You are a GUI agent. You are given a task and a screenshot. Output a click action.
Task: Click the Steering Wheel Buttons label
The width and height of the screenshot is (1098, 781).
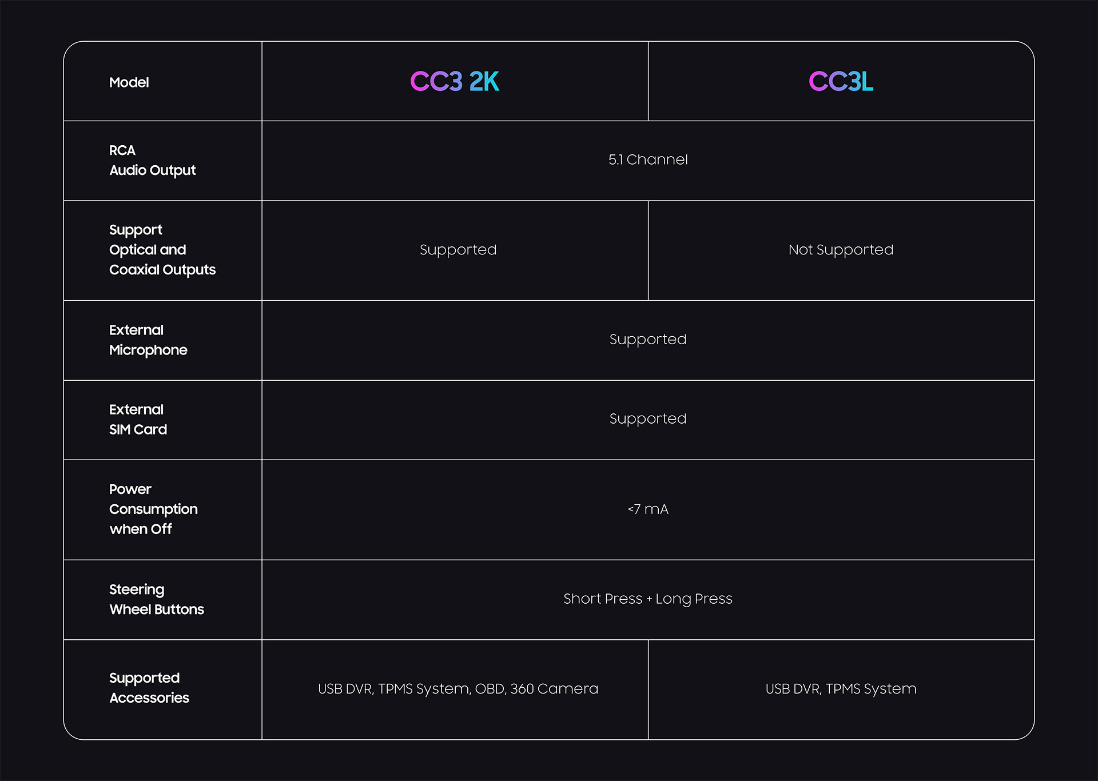pyautogui.click(x=157, y=599)
